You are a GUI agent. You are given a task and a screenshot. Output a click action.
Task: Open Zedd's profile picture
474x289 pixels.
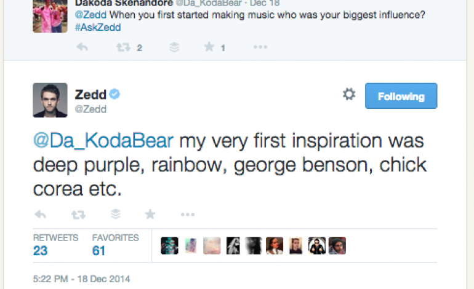click(x=50, y=100)
